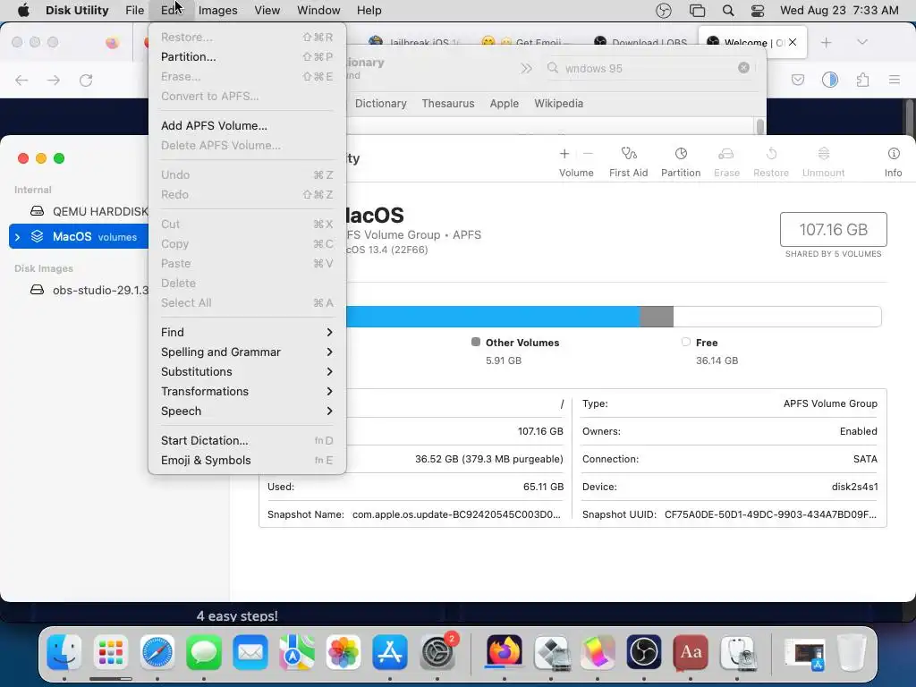
Task: Clear the Dictionary search field text
Action: 743,68
